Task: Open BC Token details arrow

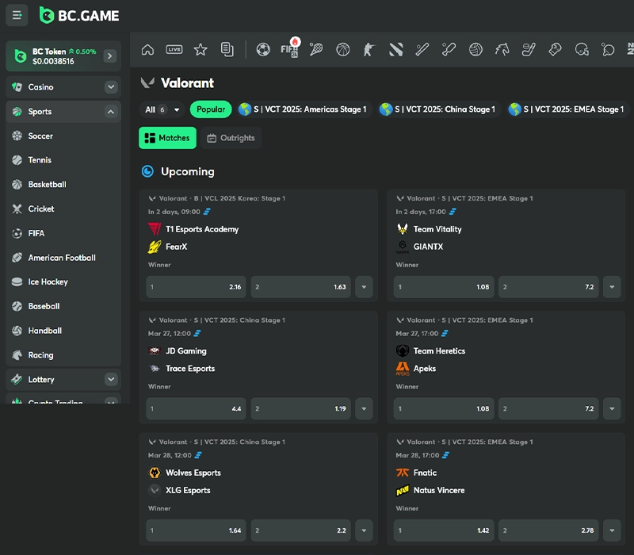Action: [109, 55]
